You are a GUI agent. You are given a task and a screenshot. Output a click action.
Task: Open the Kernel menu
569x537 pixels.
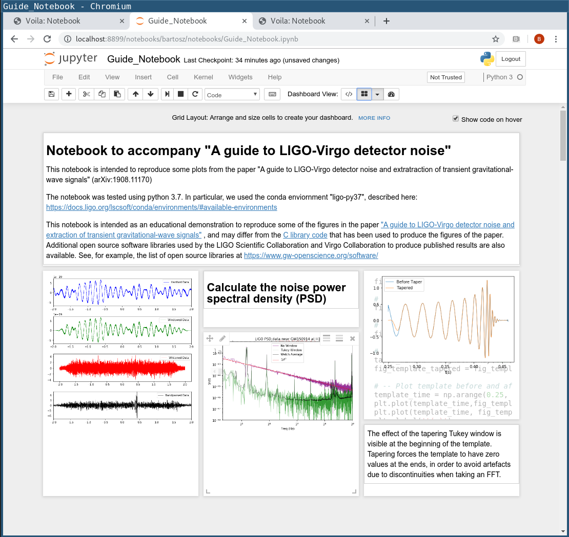(x=203, y=77)
